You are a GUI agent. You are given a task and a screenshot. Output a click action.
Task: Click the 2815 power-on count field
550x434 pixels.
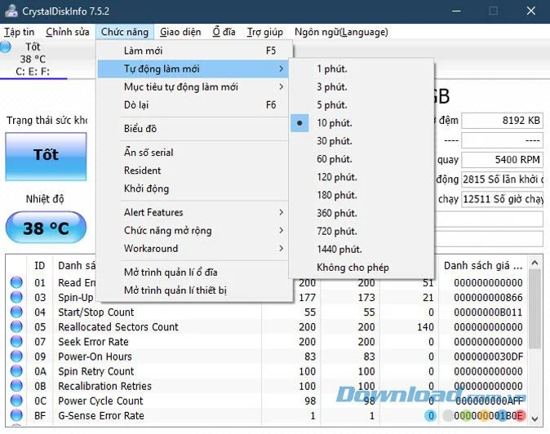(x=503, y=179)
